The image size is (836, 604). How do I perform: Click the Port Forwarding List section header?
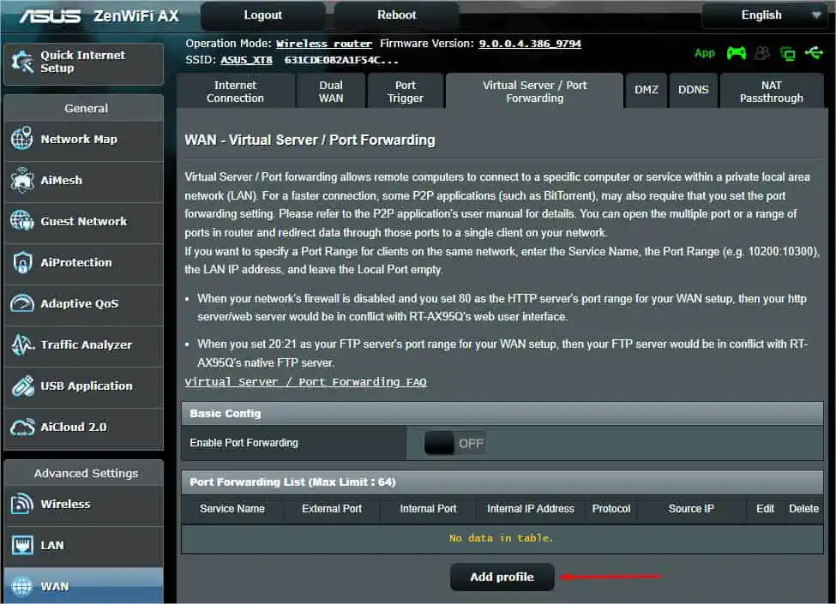502,482
